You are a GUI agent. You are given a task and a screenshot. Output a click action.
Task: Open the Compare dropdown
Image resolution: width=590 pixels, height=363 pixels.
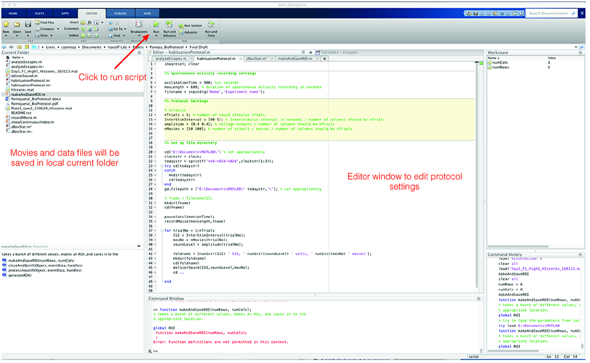[58, 29]
